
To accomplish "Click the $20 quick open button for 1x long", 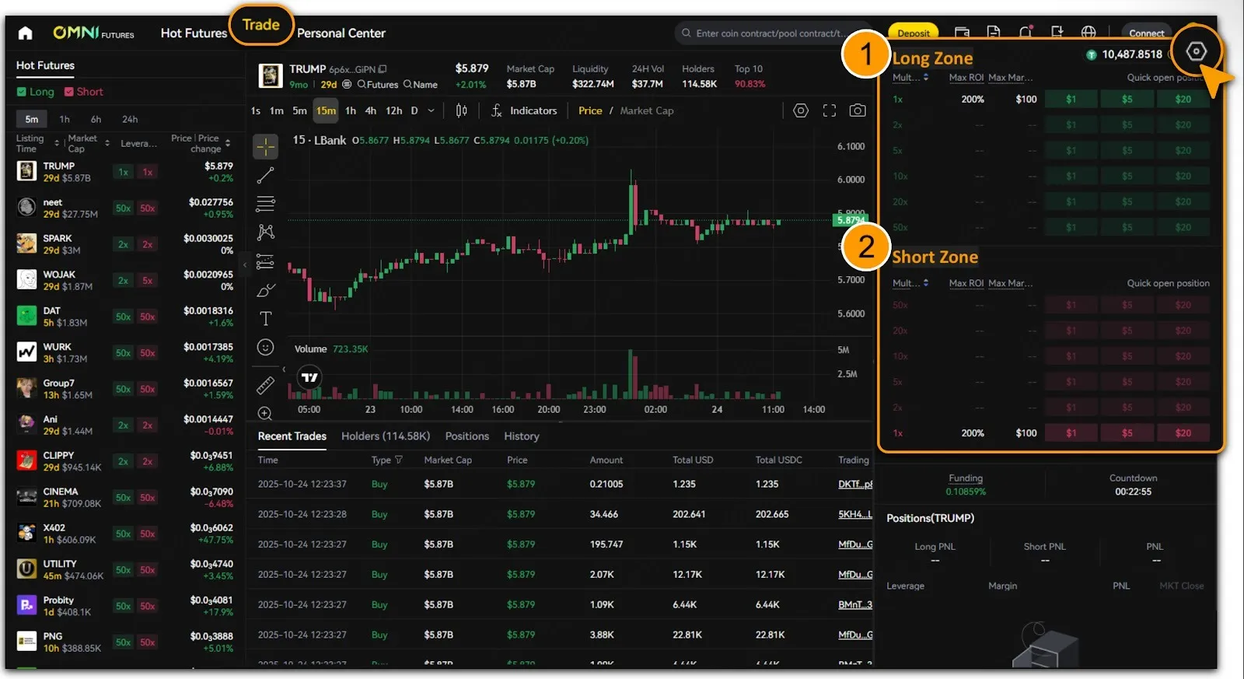I will tap(1183, 99).
